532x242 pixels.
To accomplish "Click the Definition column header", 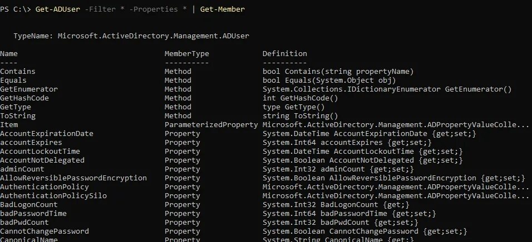I will pos(285,53).
